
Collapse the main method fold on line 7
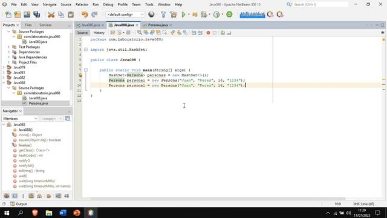(86, 70)
